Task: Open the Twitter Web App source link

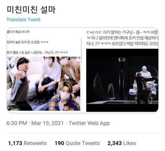Action: point(89,123)
